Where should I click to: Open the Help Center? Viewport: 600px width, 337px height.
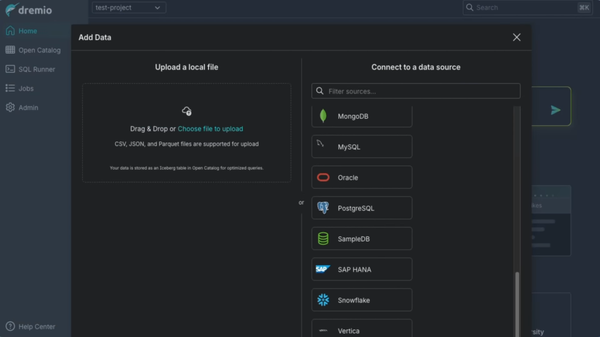tap(30, 326)
